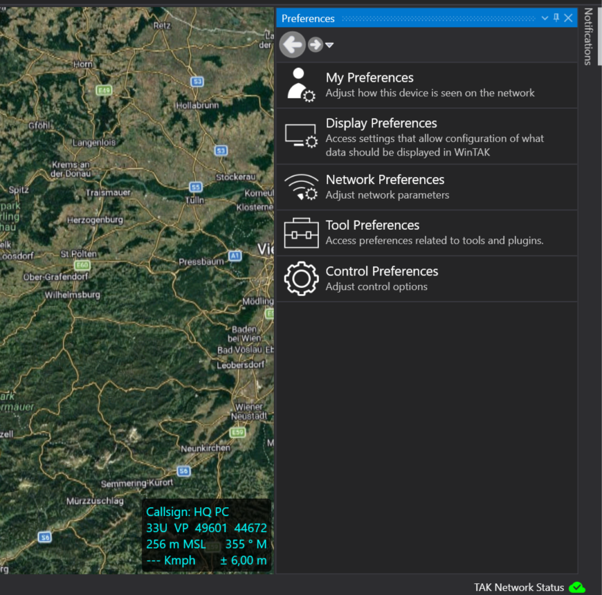This screenshot has height=595, width=602.
Task: Close the Preferences panel
Action: coord(568,18)
